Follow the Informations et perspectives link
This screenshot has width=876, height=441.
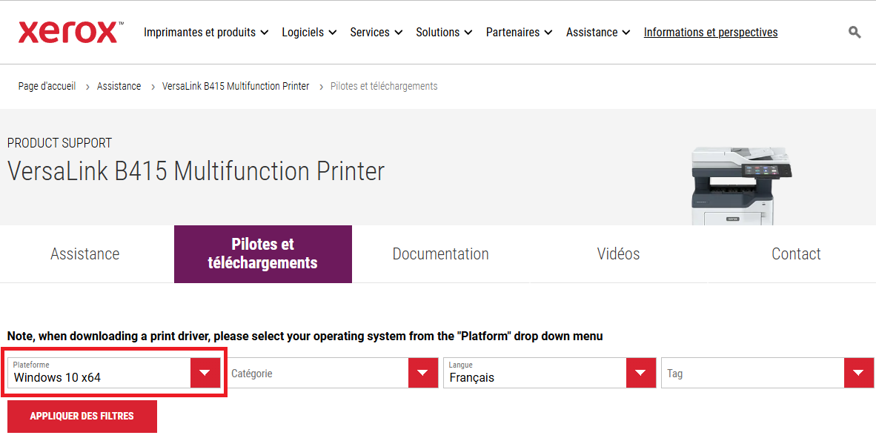(x=710, y=33)
